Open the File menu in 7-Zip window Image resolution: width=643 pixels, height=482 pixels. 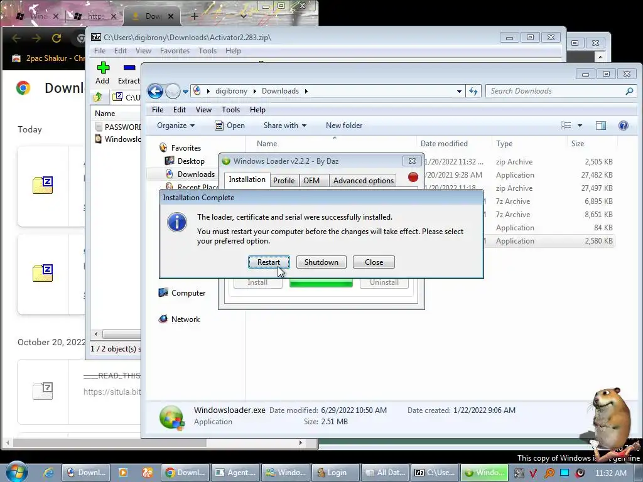[x=100, y=51]
